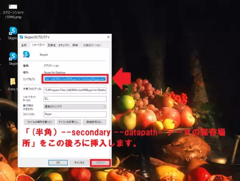Confirm with the OK button

[58, 163]
